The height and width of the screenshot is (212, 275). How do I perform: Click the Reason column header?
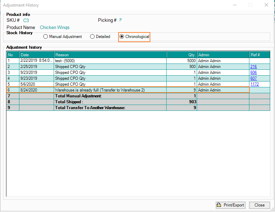[x=110, y=55]
